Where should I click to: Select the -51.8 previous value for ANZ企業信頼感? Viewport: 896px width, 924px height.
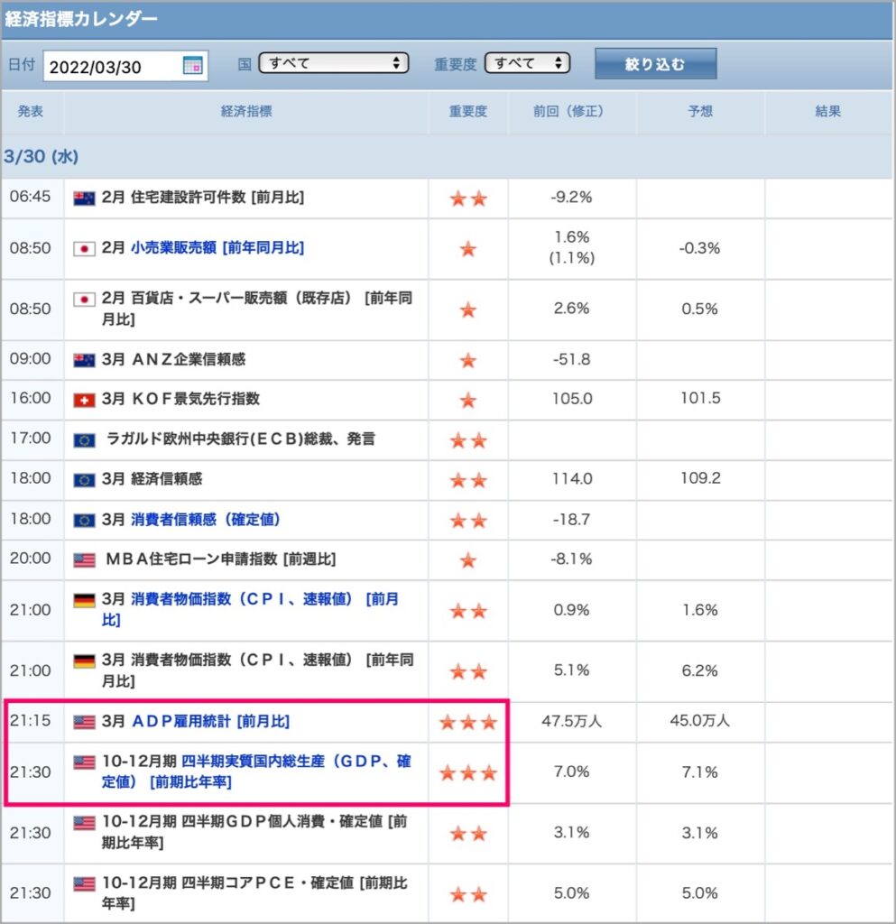(571, 359)
